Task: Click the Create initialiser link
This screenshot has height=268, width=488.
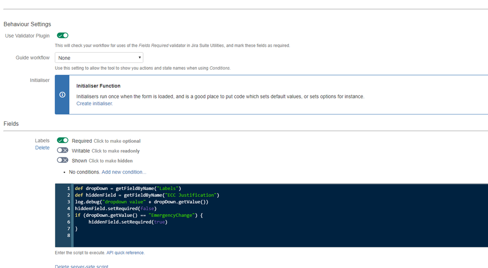Action: point(95,104)
